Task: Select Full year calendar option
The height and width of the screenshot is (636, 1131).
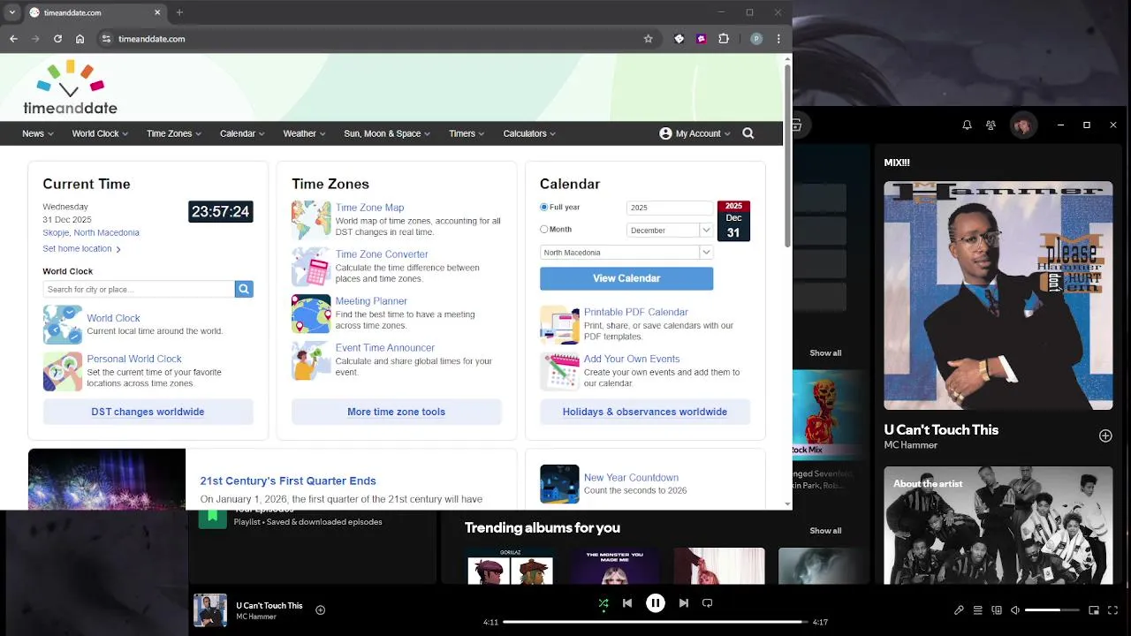Action: click(x=544, y=207)
